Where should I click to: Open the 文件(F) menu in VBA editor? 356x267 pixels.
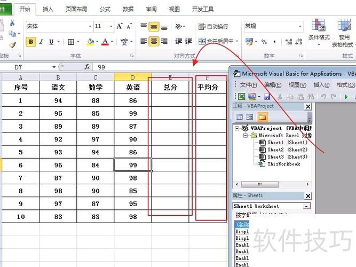248,85
